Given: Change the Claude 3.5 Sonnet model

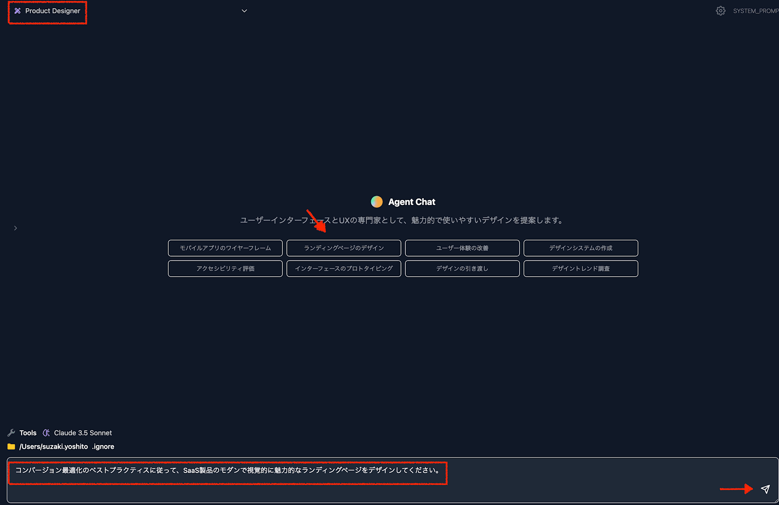Looking at the screenshot, I should pos(83,433).
